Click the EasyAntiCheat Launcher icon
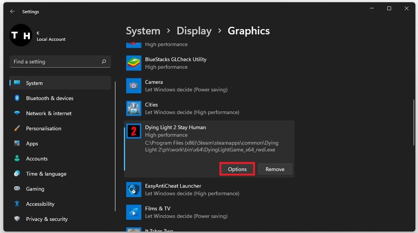The height and width of the screenshot is (233, 418). [x=133, y=190]
